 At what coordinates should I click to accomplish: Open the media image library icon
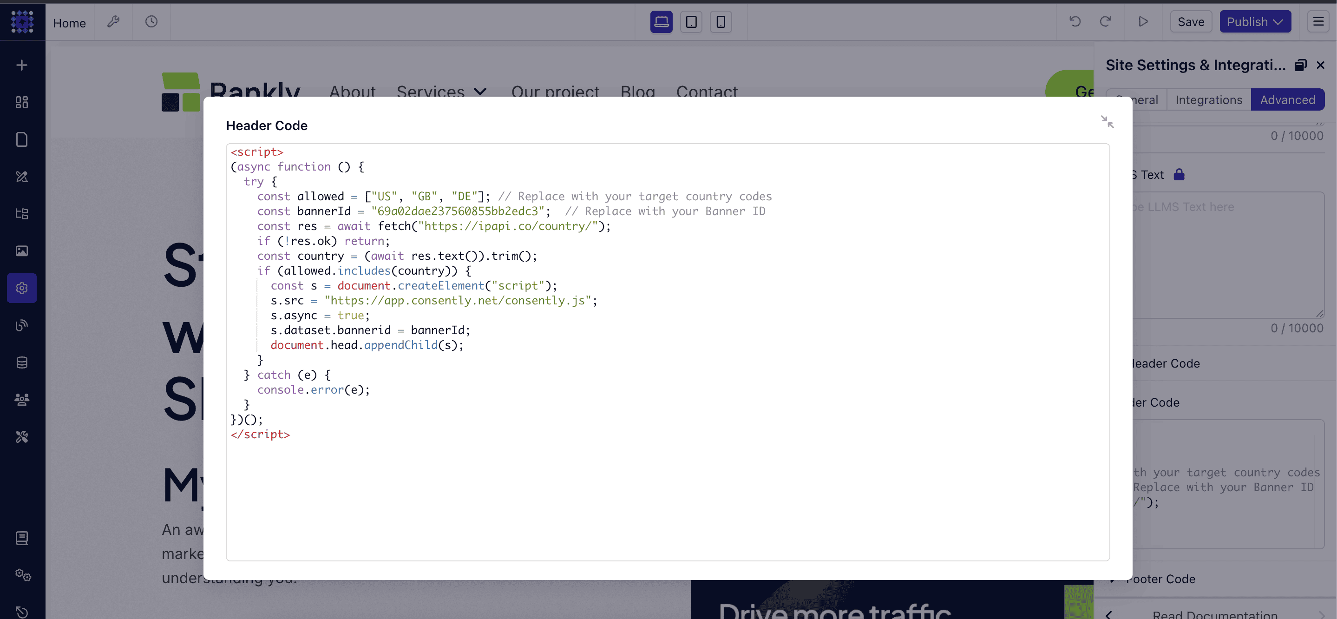22,251
